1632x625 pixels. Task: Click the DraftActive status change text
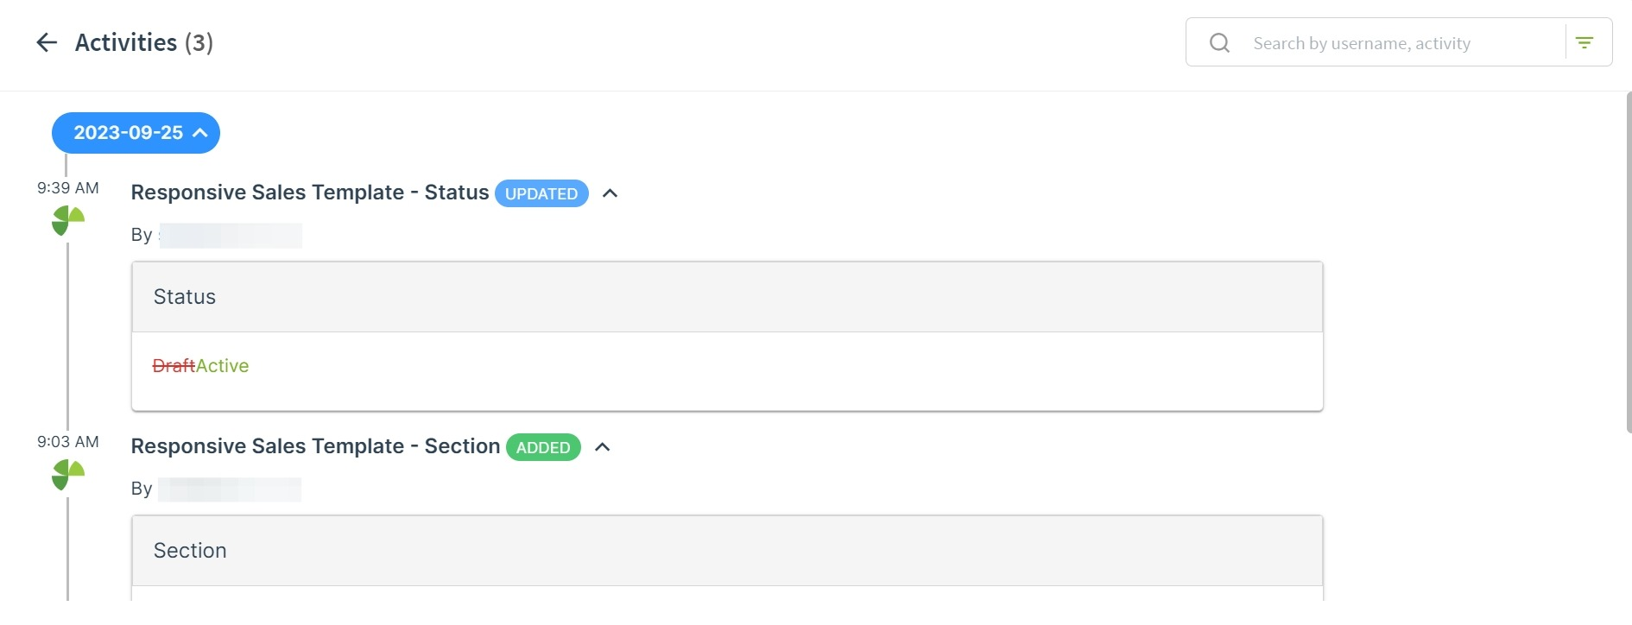click(200, 366)
